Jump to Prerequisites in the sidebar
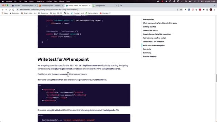The width and height of the screenshot is (217, 122). (149, 19)
